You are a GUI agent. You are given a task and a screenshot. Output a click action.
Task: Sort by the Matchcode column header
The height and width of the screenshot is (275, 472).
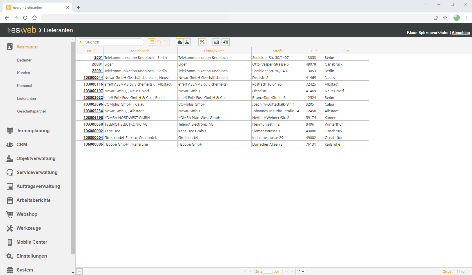click(x=140, y=51)
